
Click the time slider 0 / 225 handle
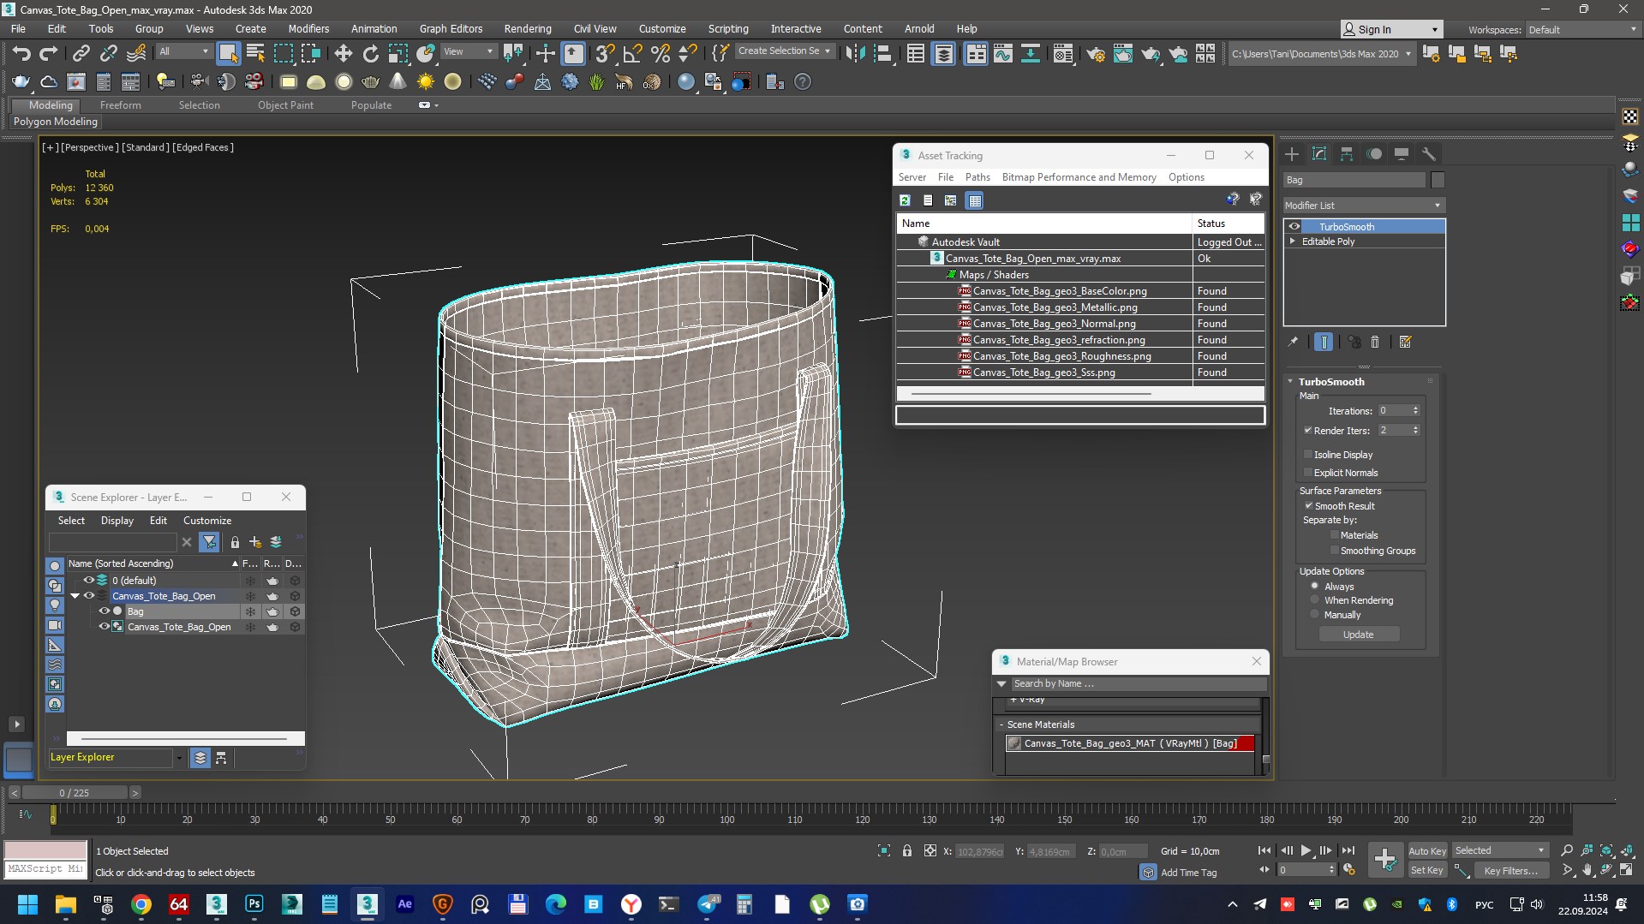pyautogui.click(x=75, y=793)
